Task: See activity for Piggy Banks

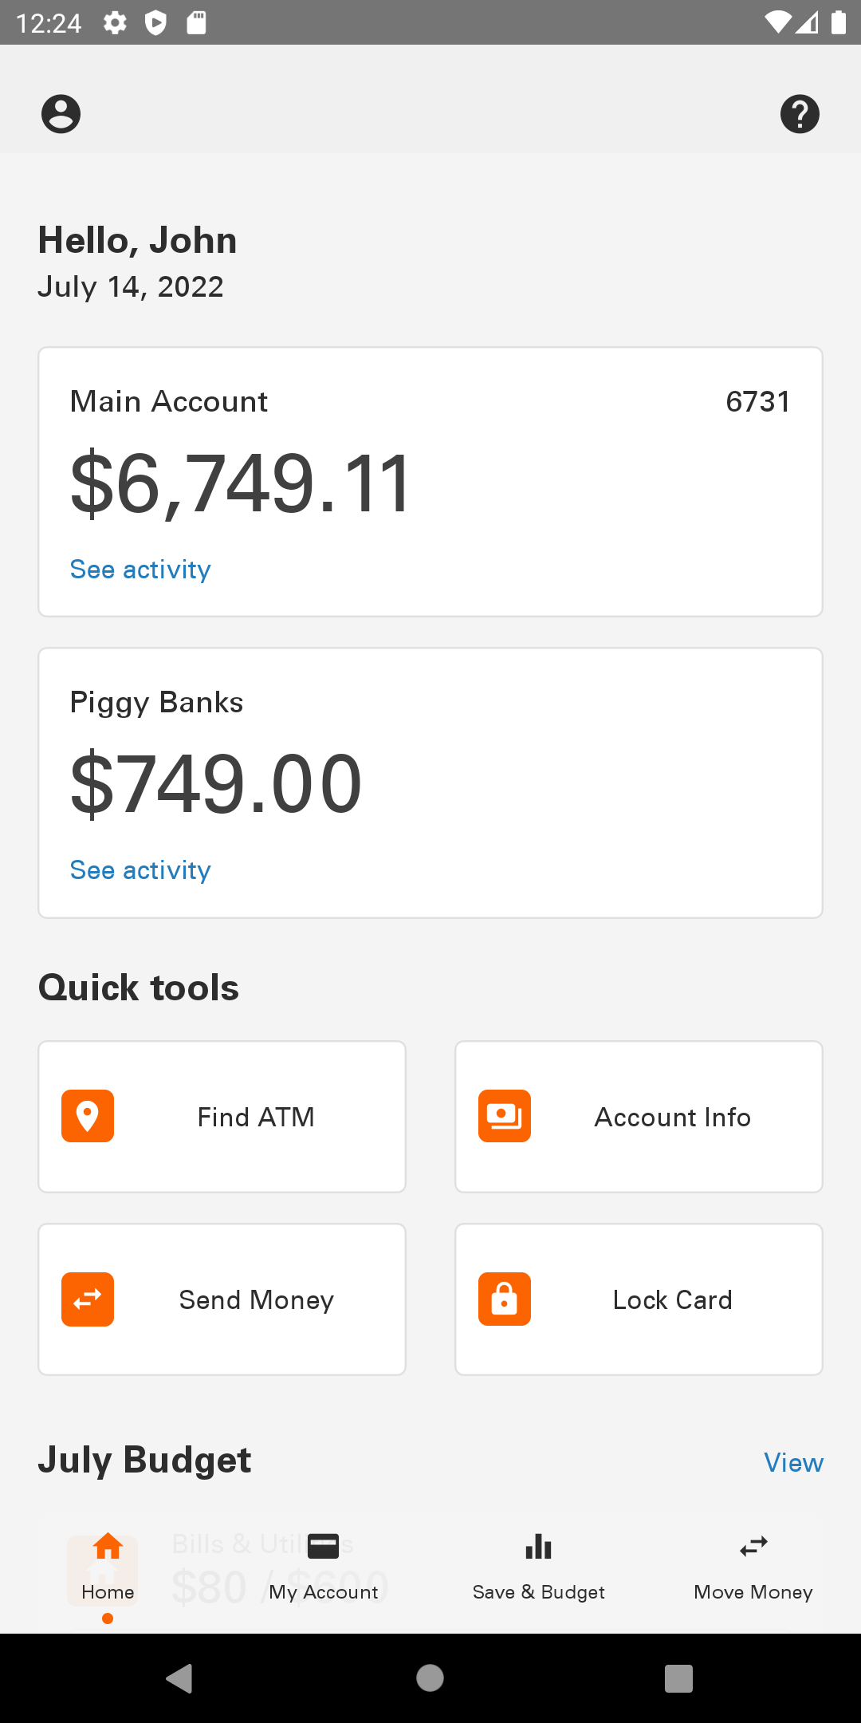Action: [x=140, y=870]
